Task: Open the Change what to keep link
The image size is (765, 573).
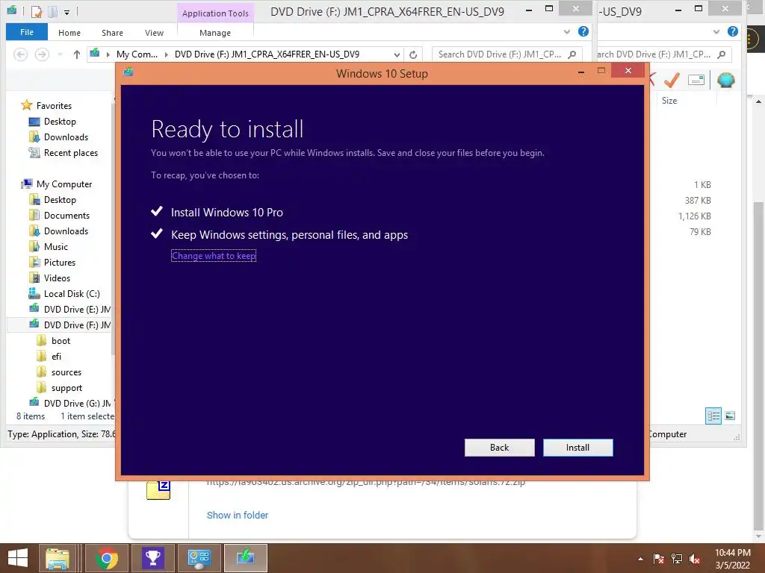Action: coord(214,256)
